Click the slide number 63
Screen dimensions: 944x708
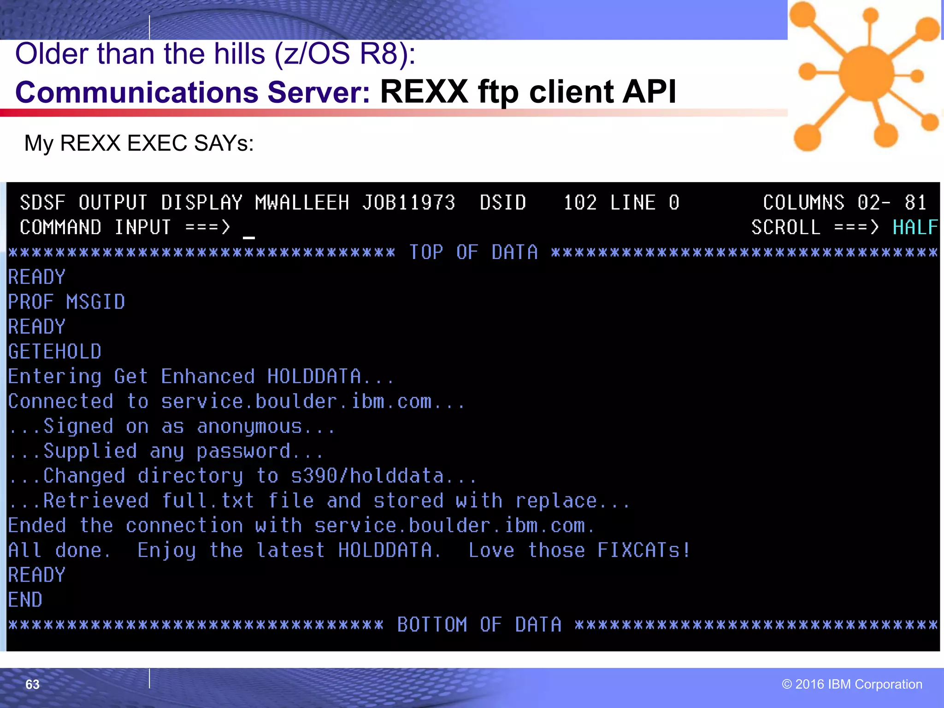tap(32, 684)
